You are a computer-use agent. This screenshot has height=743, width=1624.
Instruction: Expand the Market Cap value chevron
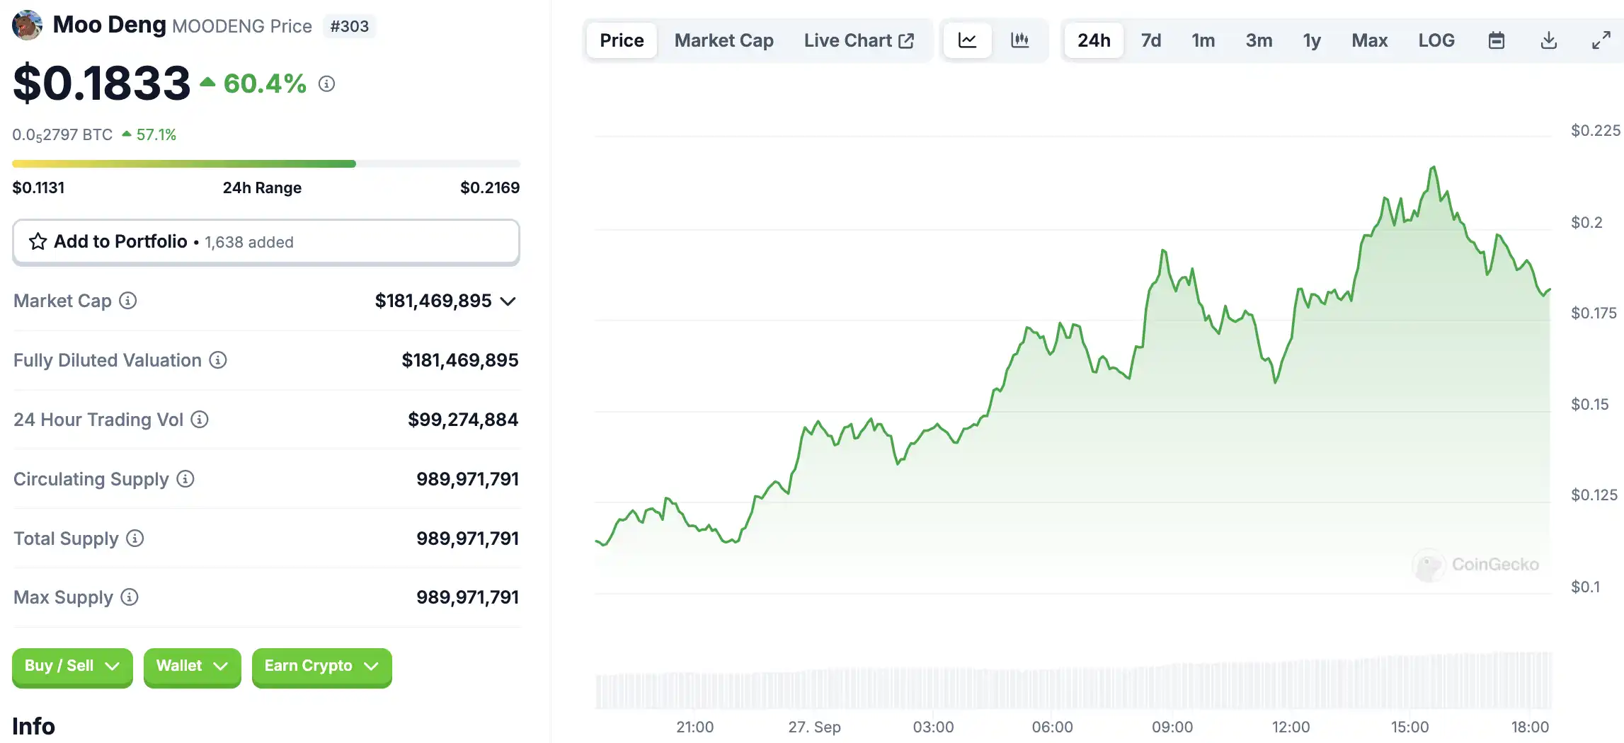point(508,301)
